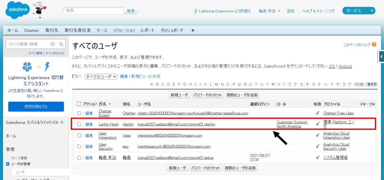Open the plus tab for all tabs

[193, 30]
